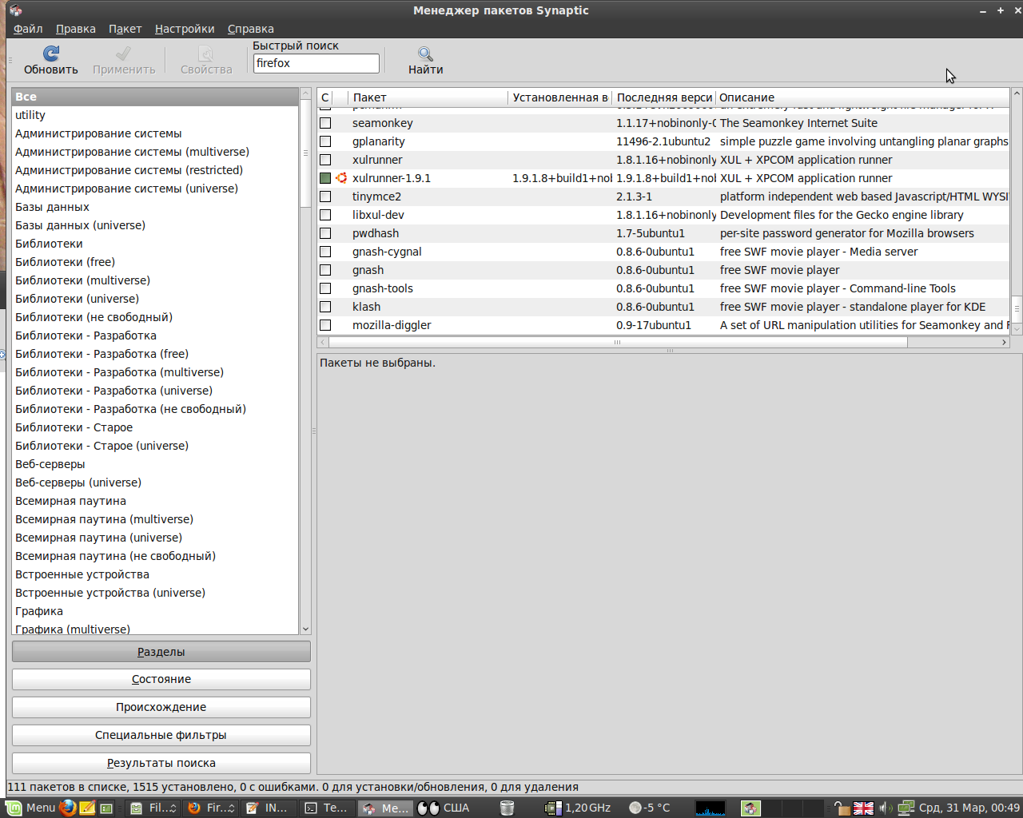
Task: Mark the libxul-dev package checkbox
Action: pos(325,215)
